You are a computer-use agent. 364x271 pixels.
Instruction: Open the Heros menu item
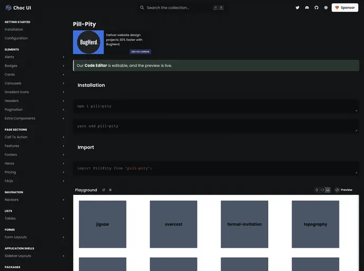tap(34, 164)
